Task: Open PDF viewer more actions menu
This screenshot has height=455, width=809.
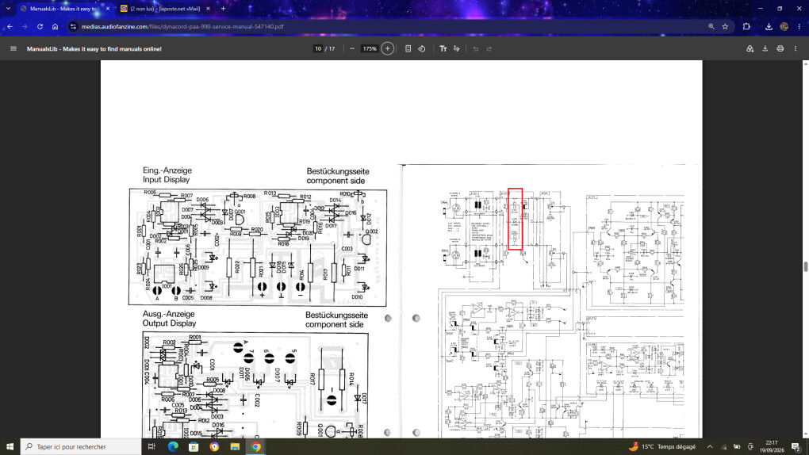Action: pos(796,48)
